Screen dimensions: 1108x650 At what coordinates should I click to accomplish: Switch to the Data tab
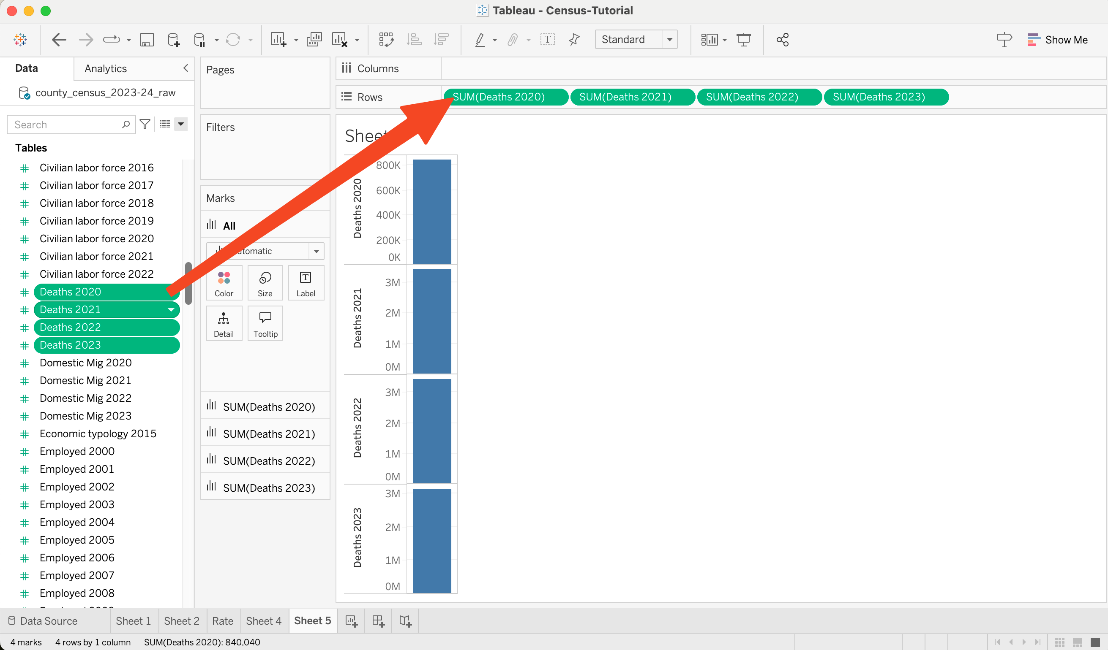point(26,68)
